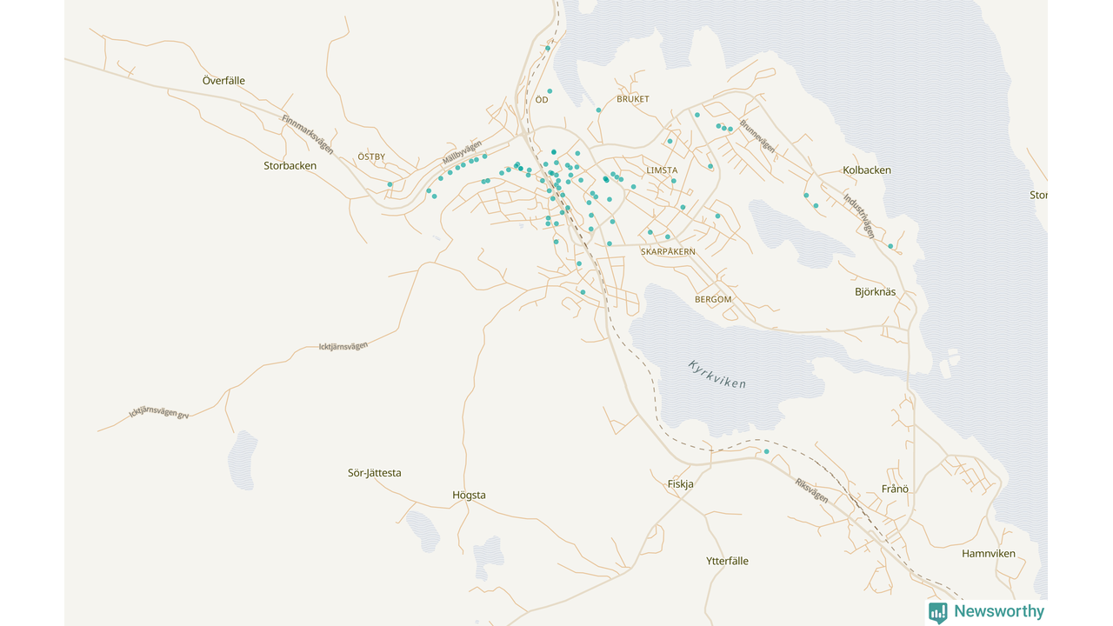Viewport: 1113px width, 626px height.
Task: Click the BRUKET district label
Action: coord(632,99)
